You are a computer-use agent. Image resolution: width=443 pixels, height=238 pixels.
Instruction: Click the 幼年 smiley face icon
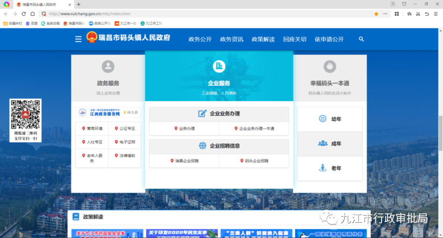pos(323,119)
